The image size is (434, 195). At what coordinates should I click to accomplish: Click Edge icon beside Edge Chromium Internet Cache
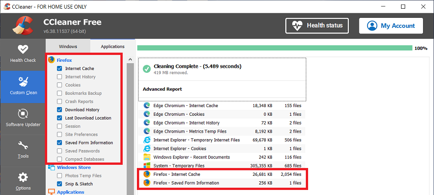(146, 106)
